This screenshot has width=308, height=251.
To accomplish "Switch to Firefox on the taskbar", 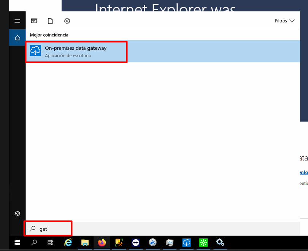I will (x=102, y=243).
